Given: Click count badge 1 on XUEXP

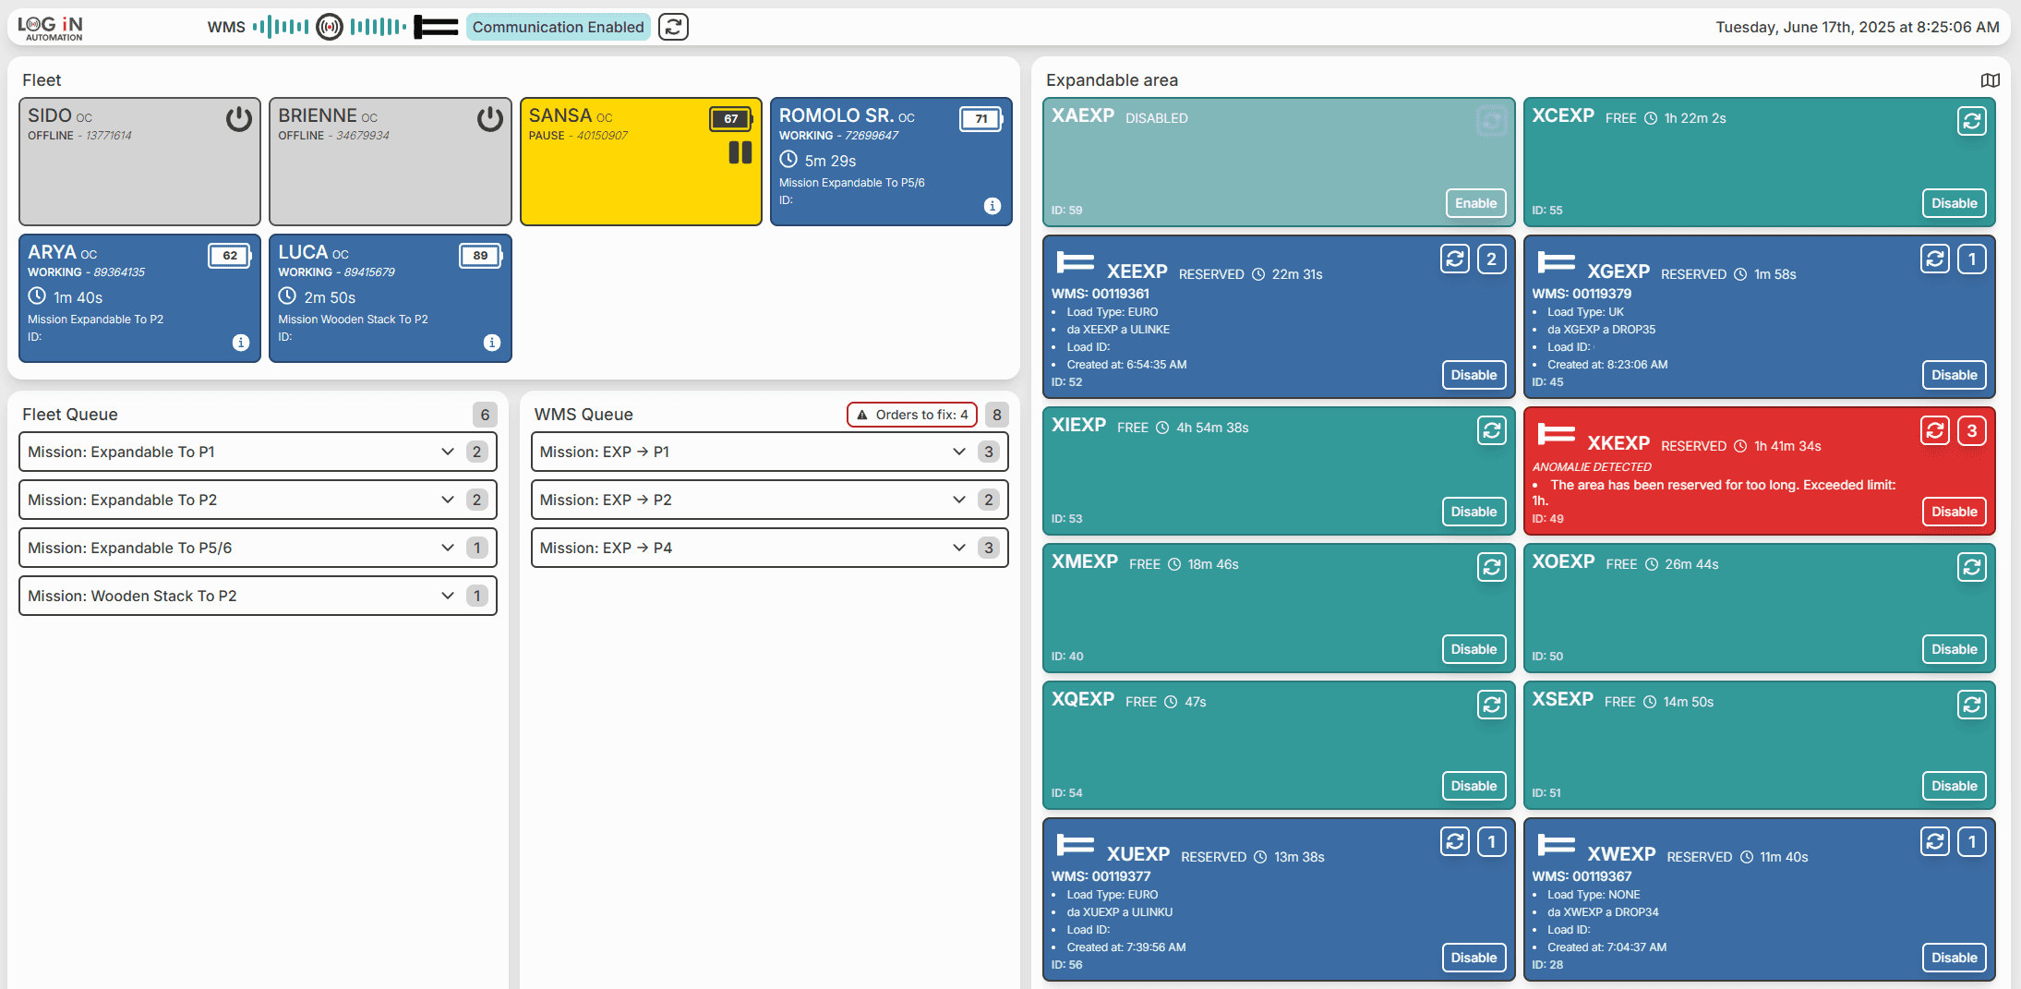Looking at the screenshot, I should pos(1492,841).
